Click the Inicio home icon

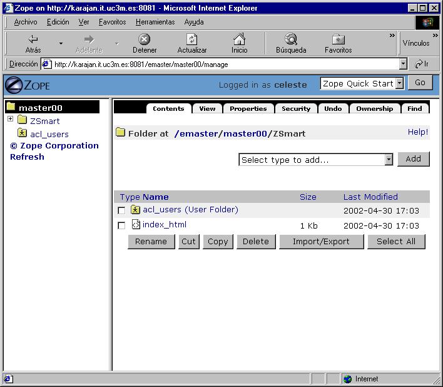coord(239,39)
